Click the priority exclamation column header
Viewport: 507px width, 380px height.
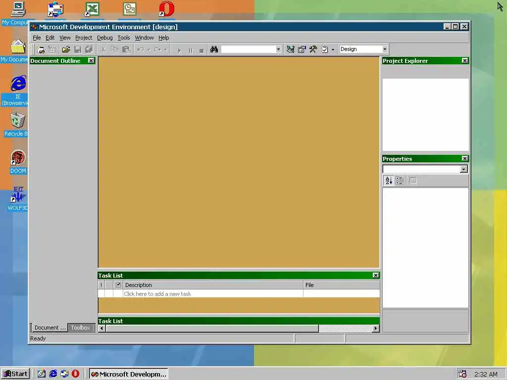pos(101,285)
